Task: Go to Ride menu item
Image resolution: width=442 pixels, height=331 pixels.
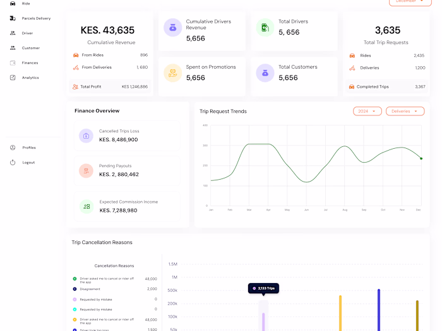Action: (26, 3)
